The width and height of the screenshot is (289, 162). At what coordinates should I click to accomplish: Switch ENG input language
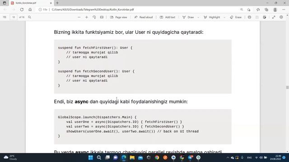coord(249,157)
